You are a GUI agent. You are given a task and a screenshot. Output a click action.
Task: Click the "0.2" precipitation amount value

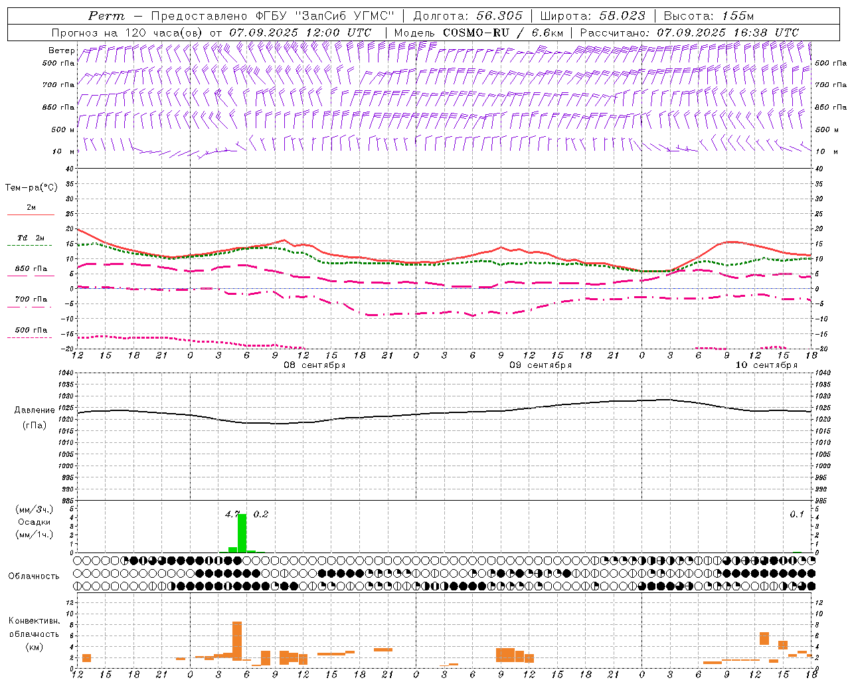[x=261, y=514]
